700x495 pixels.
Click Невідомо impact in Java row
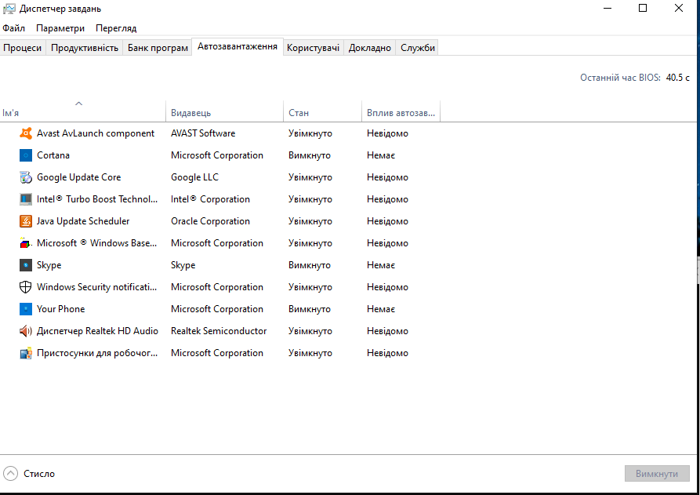(x=387, y=220)
